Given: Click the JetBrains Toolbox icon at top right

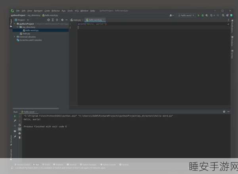Looking at the screenshot, I should [232, 15].
